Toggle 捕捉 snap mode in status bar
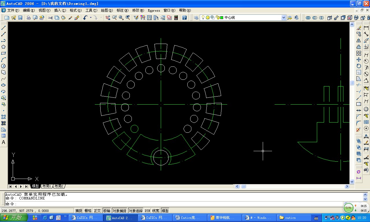Screen dimensions: 370x222 (79, 211)
